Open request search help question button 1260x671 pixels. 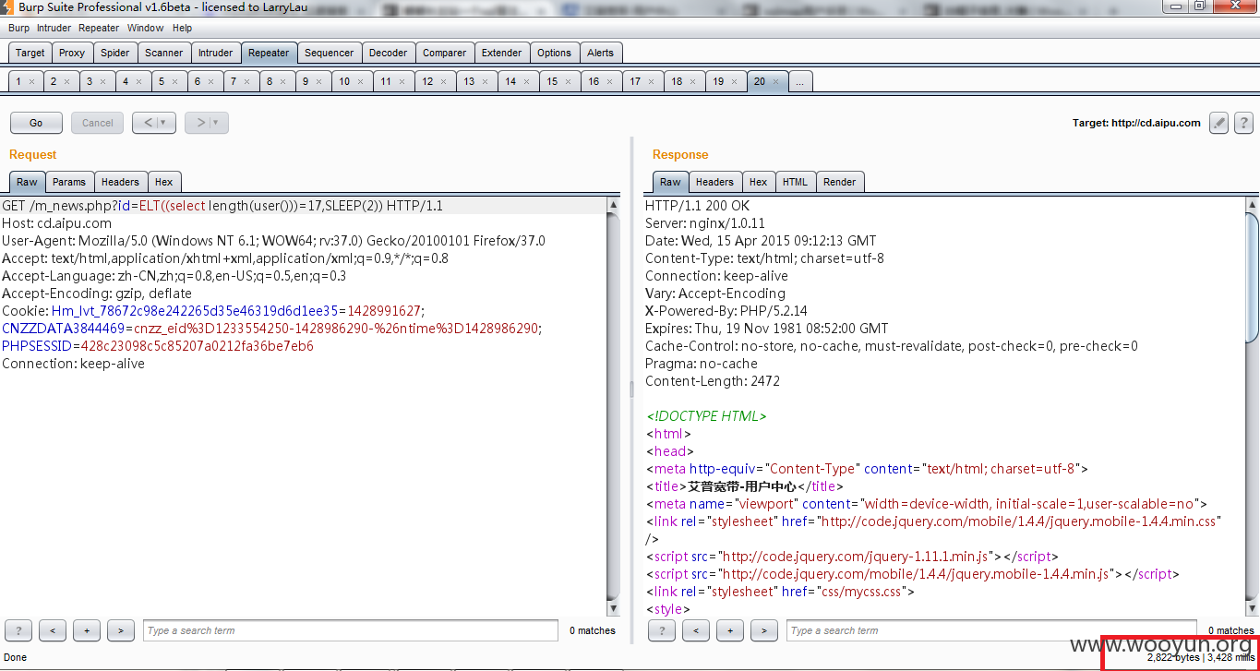(x=18, y=630)
